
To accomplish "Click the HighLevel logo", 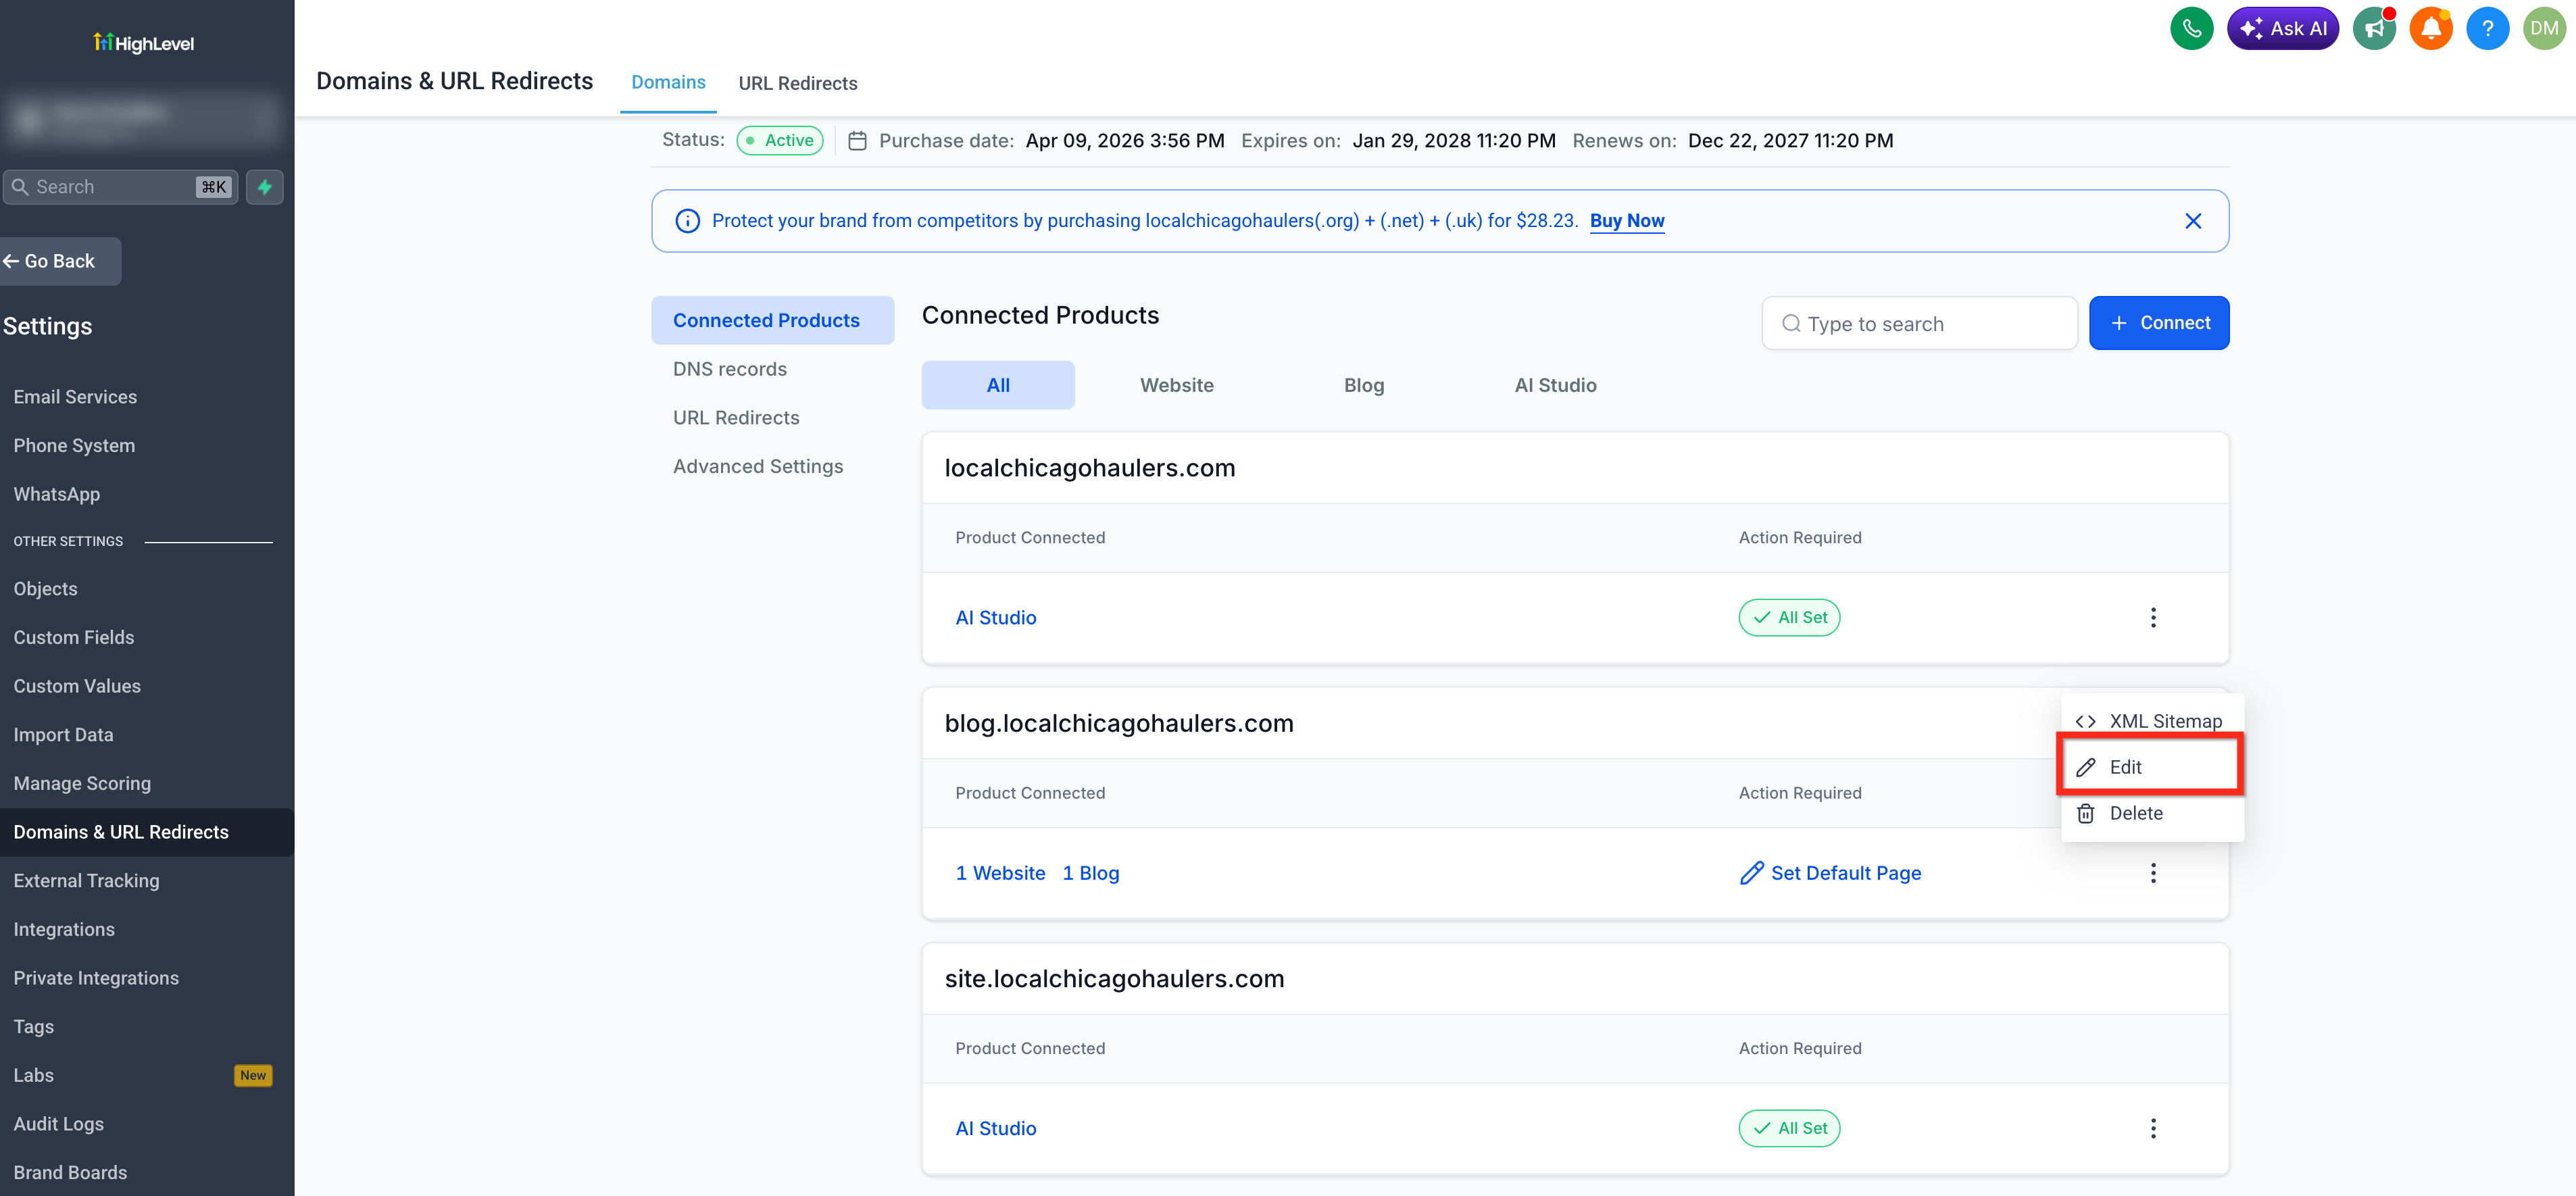I will coord(144,43).
